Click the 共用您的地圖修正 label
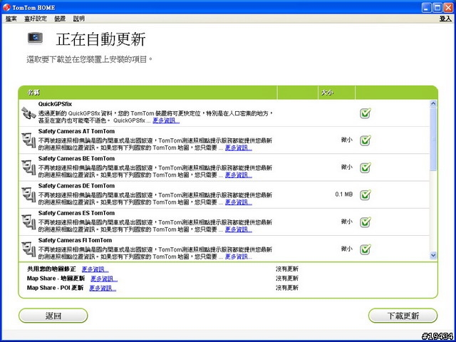Image resolution: width=456 pixels, height=342 pixels. pos(51,269)
